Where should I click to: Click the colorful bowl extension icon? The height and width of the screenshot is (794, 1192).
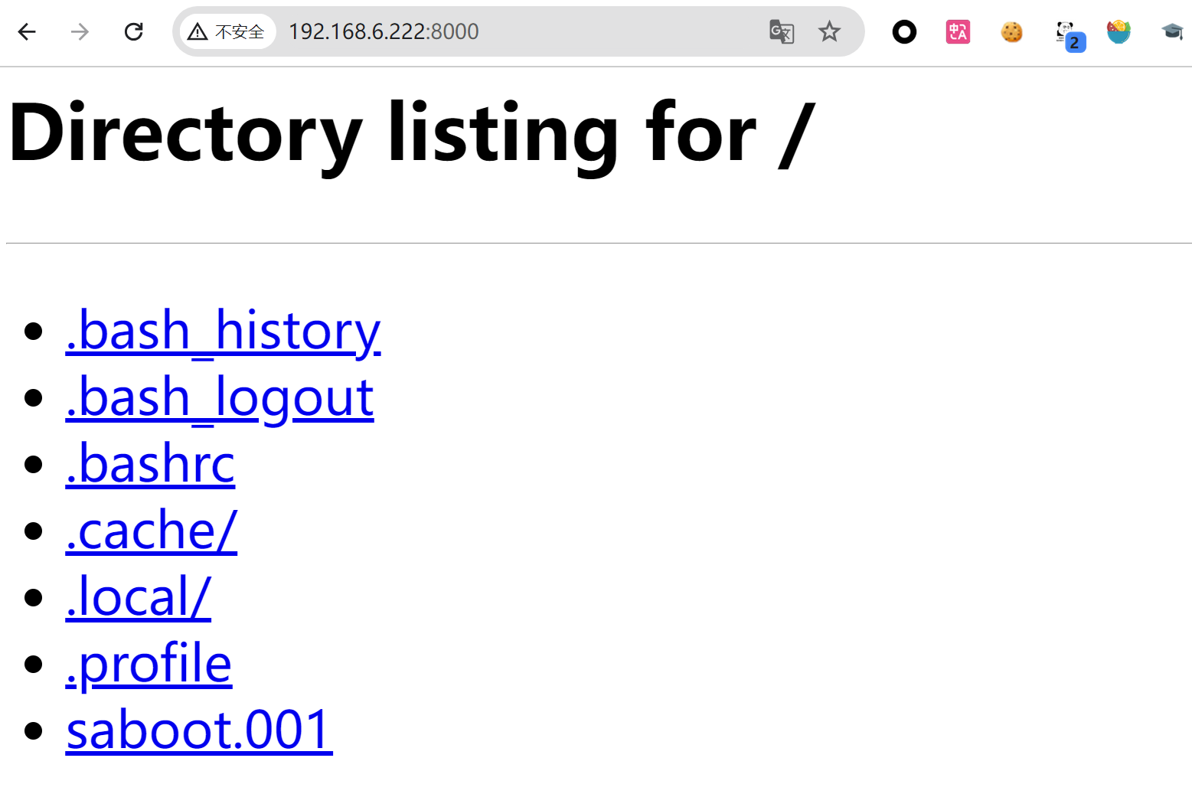1119,31
